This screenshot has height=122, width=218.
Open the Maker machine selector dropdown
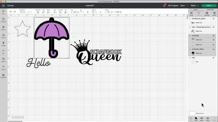[194, 5]
